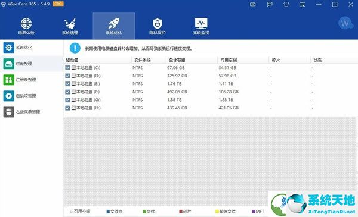Select 系统优化 gear item in sidebar

click(x=32, y=48)
